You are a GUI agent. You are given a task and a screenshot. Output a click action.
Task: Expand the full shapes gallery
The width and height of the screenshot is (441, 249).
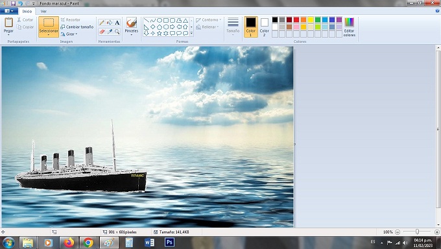[x=191, y=33]
